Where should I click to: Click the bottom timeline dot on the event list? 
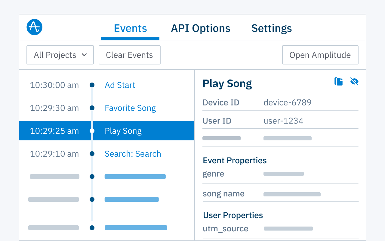pyautogui.click(x=92, y=228)
